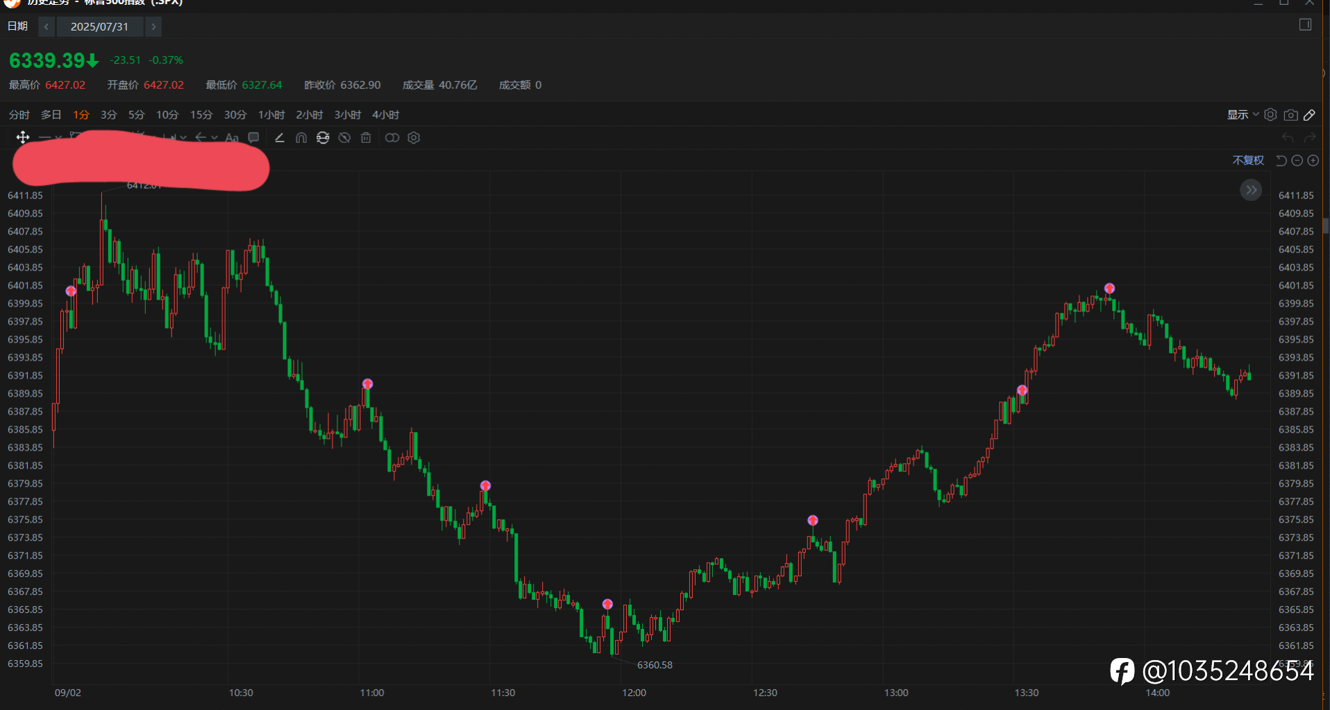This screenshot has width=1330, height=710.
Task: Open the text annotation tool (Aa)
Action: pyautogui.click(x=232, y=138)
